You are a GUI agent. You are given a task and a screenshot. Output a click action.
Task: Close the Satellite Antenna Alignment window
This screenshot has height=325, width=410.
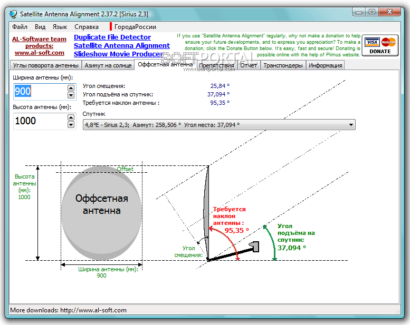[x=389, y=12]
